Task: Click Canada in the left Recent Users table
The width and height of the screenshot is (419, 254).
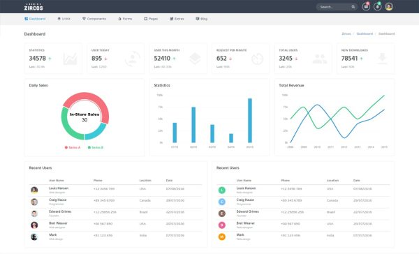Action: [x=145, y=200]
